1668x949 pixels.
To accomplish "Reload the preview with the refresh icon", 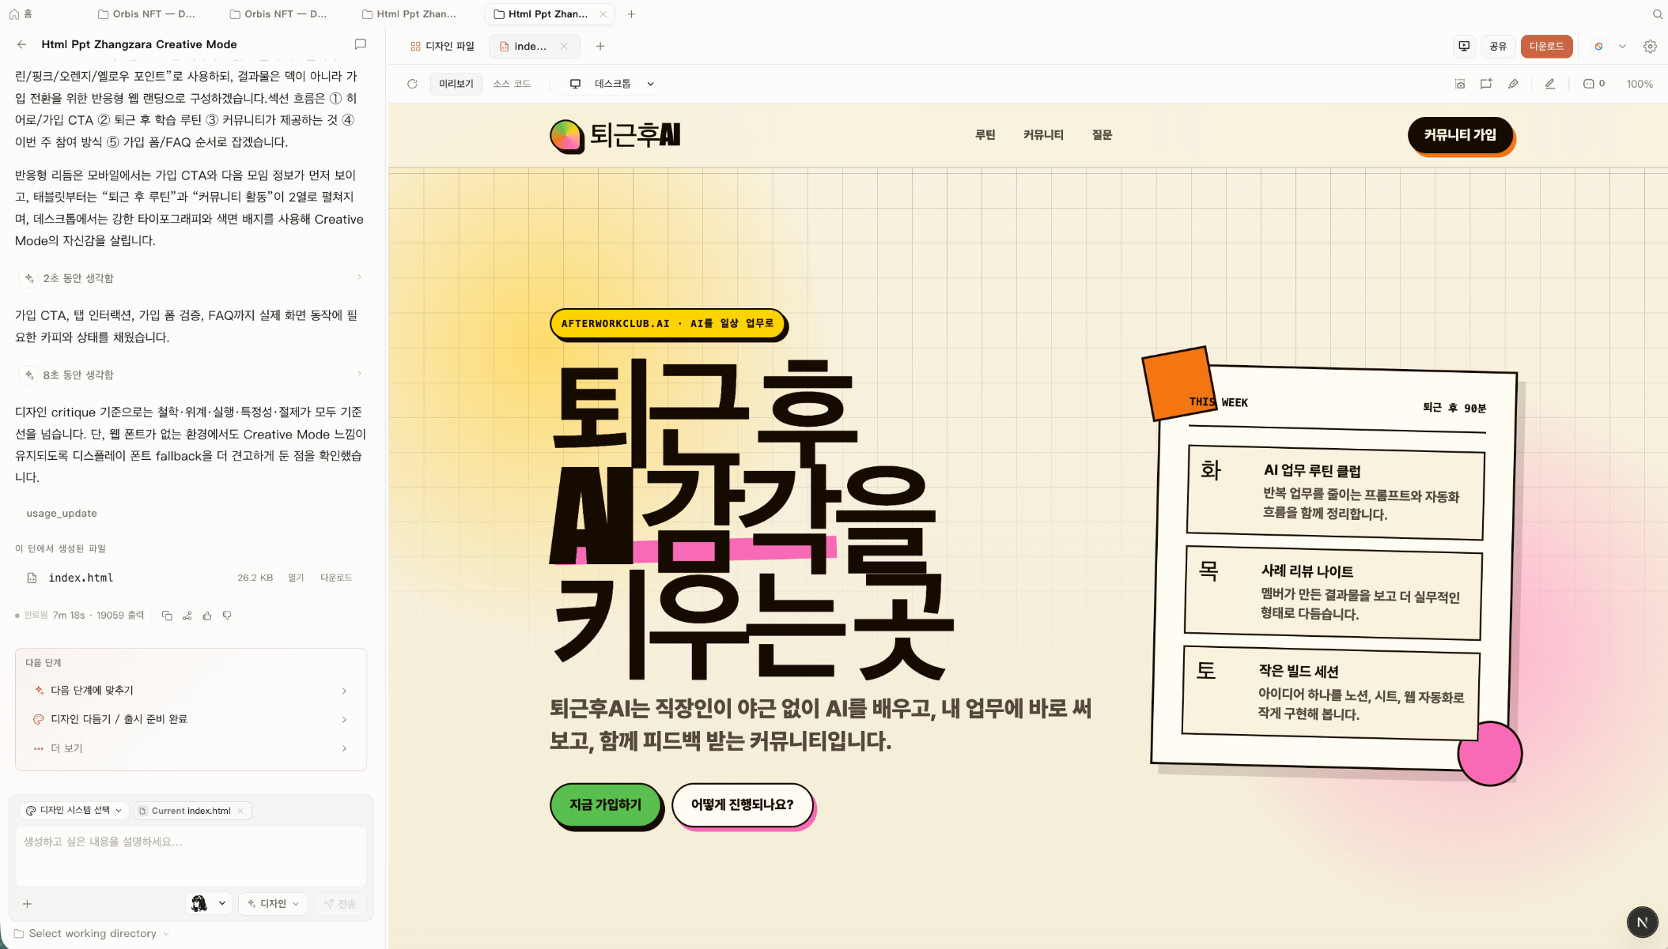I will tap(412, 84).
